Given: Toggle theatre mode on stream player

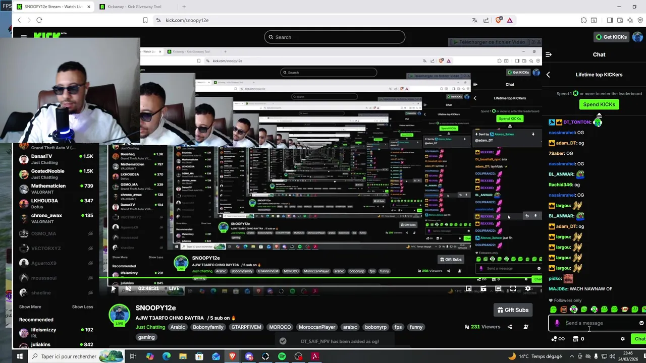Looking at the screenshot, I should click(x=498, y=289).
